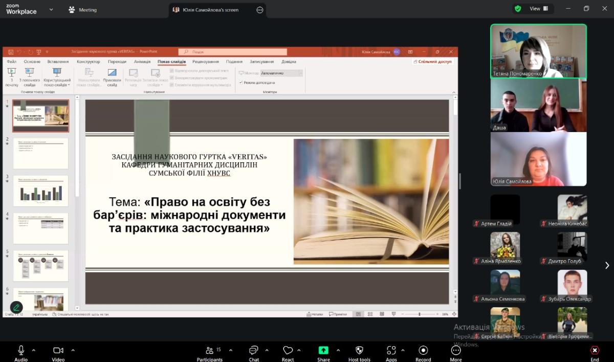This screenshot has width=614, height=362.
Task: Open the Zoom Workplace dropdown chevron
Action: pos(51,9)
